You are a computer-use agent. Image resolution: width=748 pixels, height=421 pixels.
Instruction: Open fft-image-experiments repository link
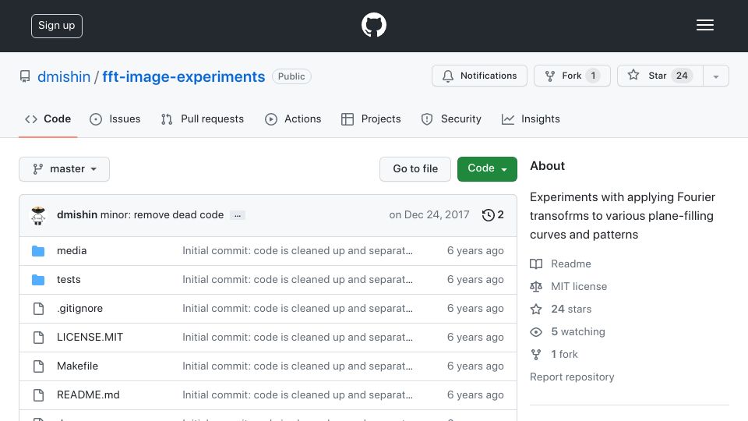coord(184,76)
